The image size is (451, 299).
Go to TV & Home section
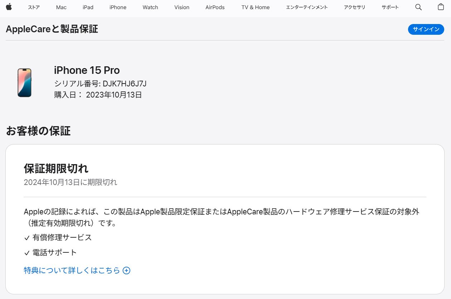tap(256, 8)
